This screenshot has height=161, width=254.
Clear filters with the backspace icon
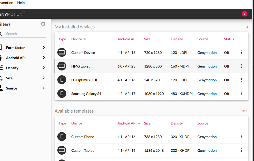pyautogui.click(x=43, y=24)
